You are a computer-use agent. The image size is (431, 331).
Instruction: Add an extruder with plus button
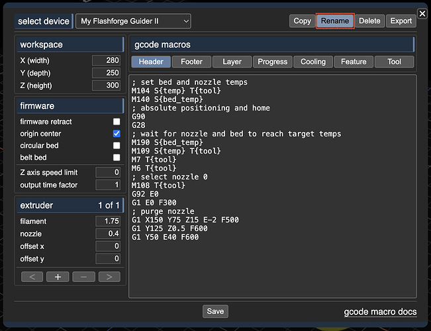pyautogui.click(x=58, y=277)
